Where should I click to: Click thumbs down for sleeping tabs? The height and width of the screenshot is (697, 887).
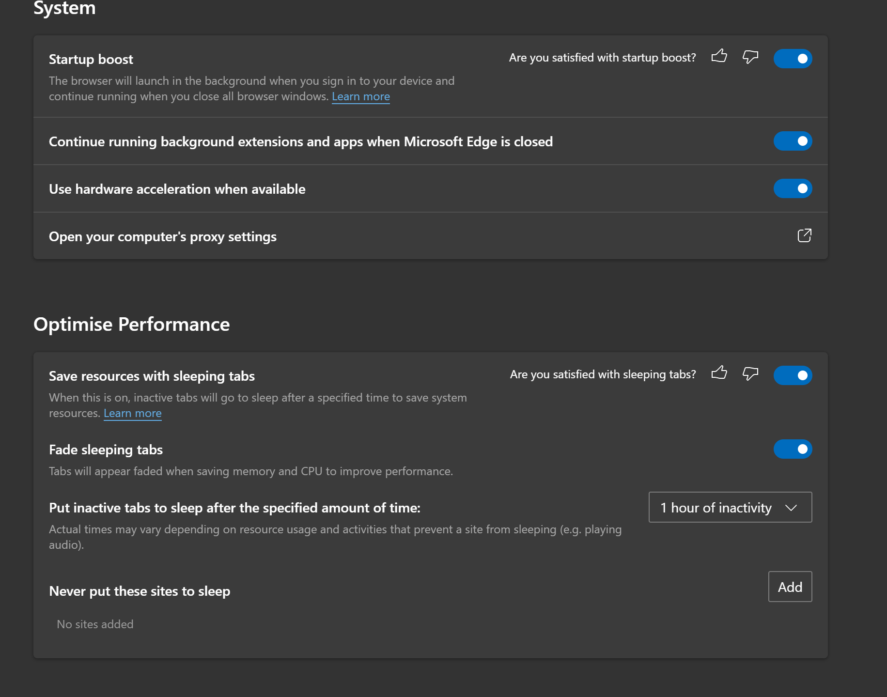coord(750,373)
